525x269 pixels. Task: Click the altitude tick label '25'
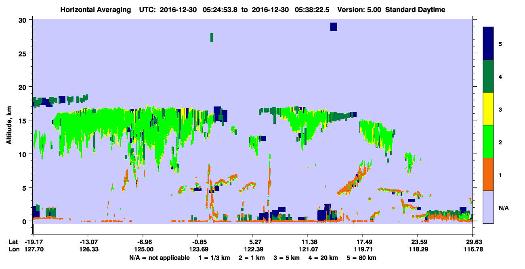coord(23,53)
